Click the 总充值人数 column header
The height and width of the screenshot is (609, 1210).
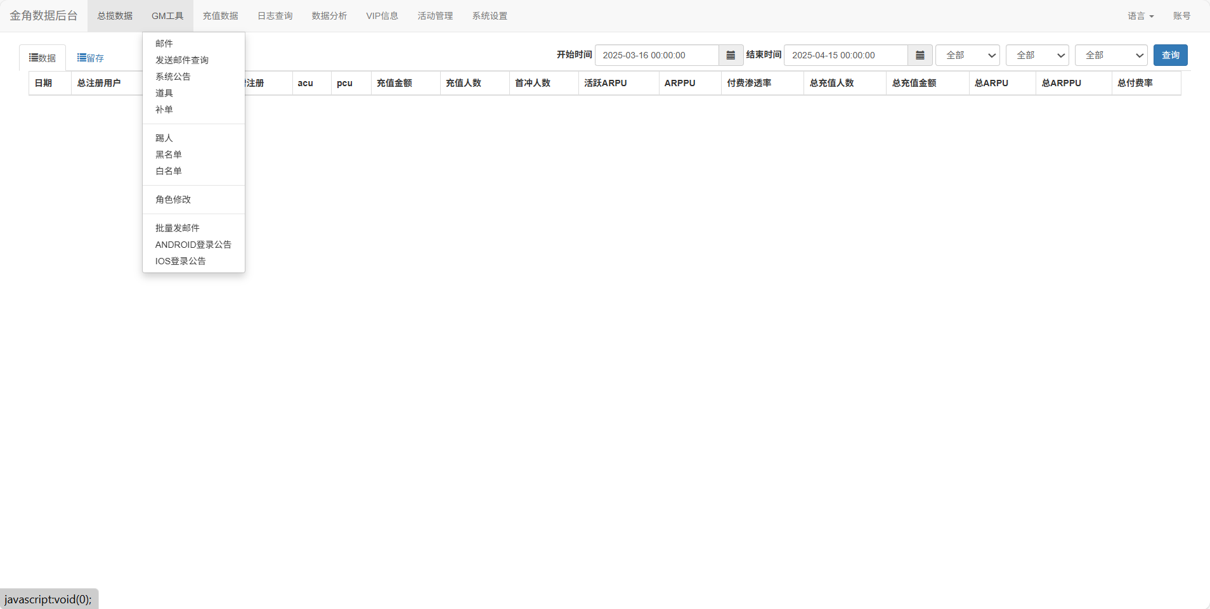coord(845,83)
